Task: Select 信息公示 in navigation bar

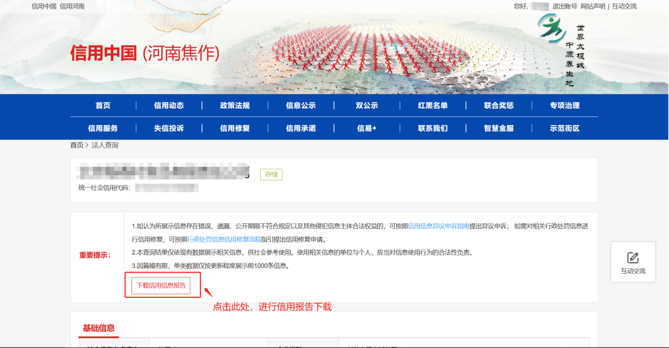Action: click(301, 105)
